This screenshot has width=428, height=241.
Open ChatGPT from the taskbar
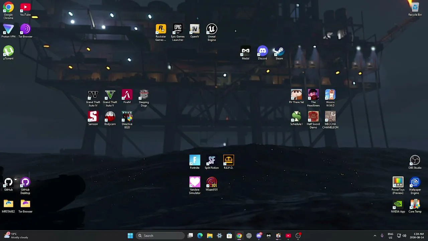coord(249,236)
